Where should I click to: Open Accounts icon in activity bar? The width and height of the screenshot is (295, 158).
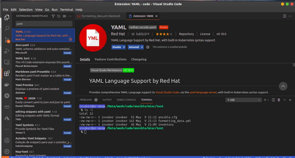point(7,140)
